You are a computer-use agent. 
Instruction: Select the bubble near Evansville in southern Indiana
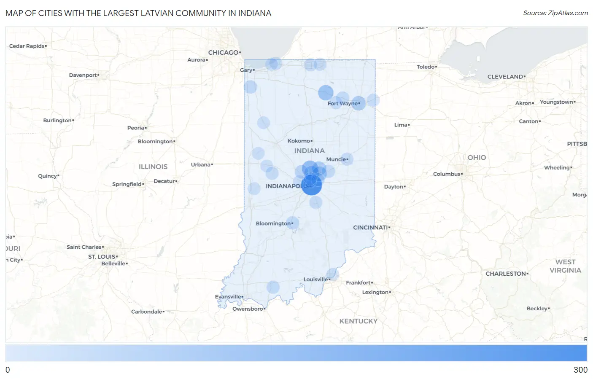pos(273,288)
